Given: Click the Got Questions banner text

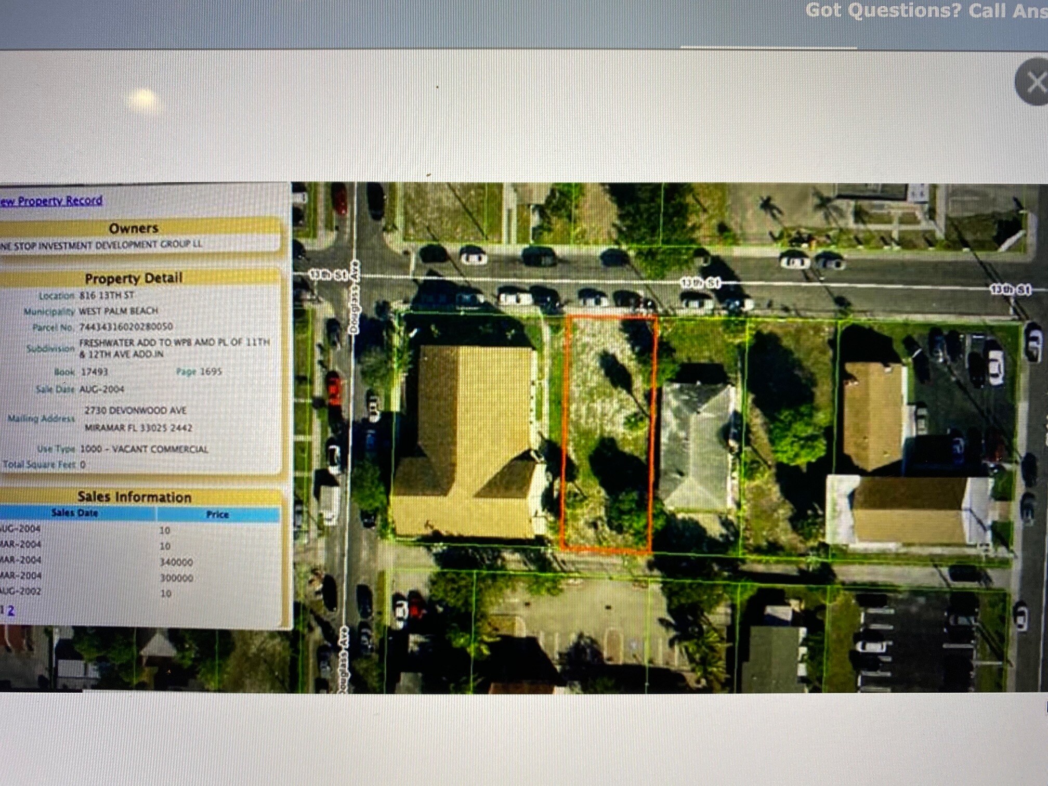Looking at the screenshot, I should 925,10.
